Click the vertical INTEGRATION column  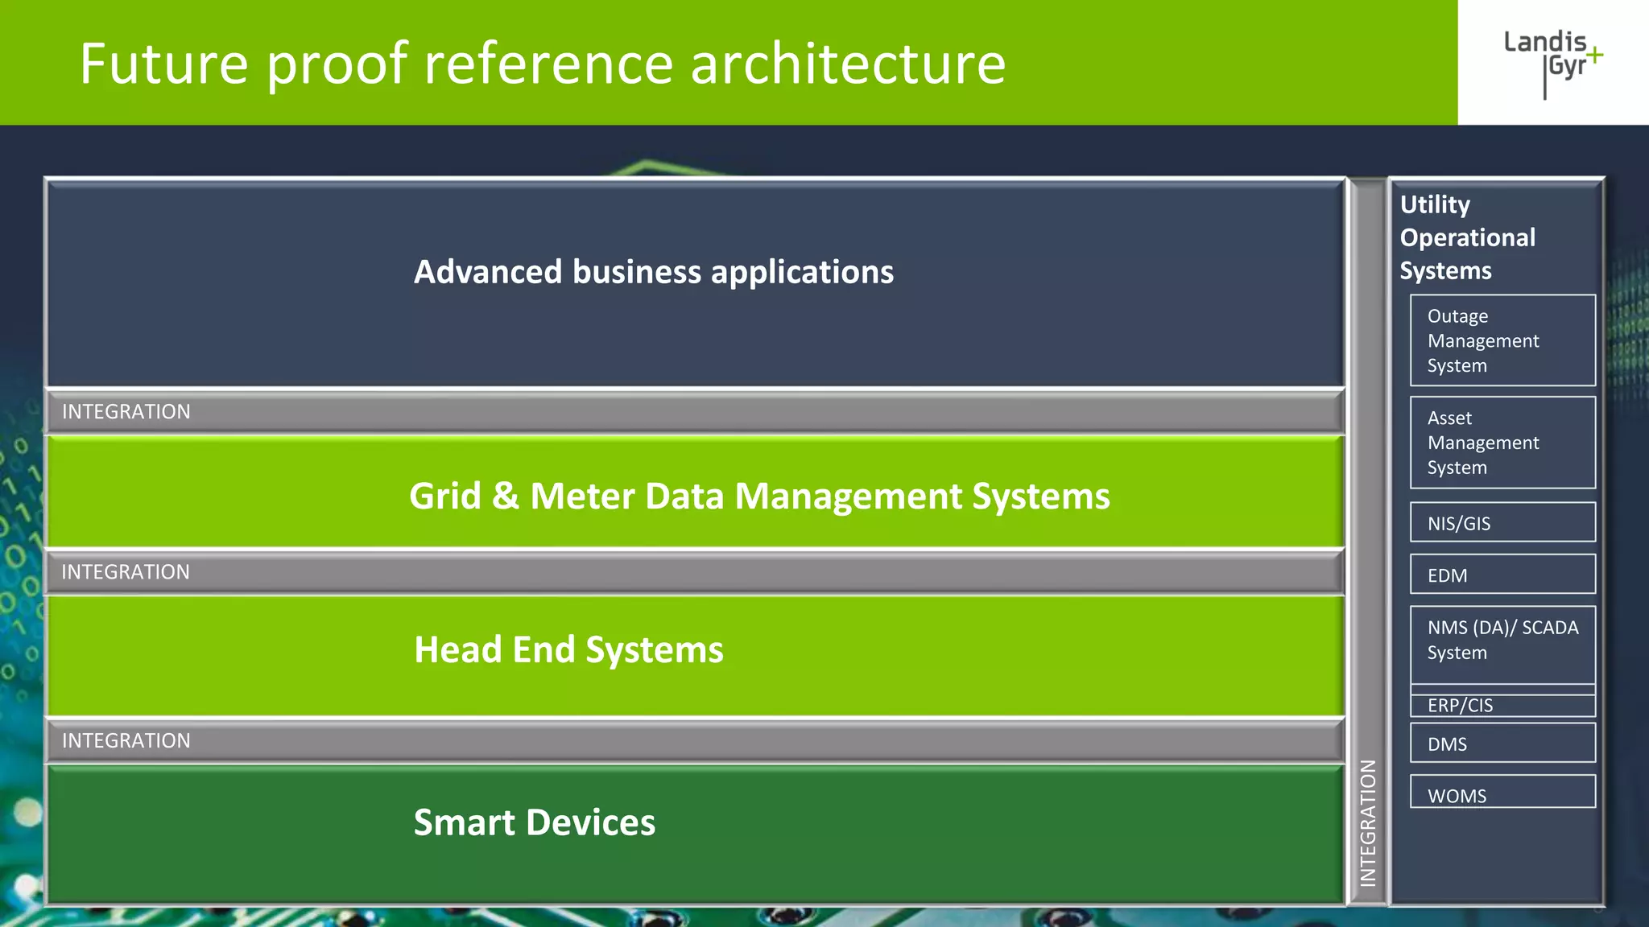click(x=1368, y=542)
